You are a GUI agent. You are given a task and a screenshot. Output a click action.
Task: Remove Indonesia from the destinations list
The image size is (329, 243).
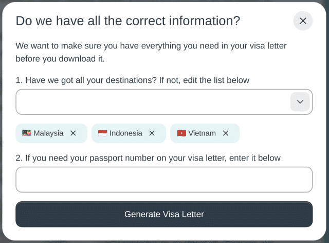click(152, 133)
